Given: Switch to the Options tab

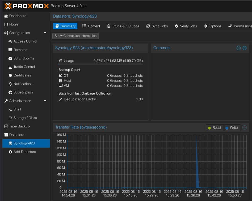Looking at the screenshot, I should click(x=213, y=26).
